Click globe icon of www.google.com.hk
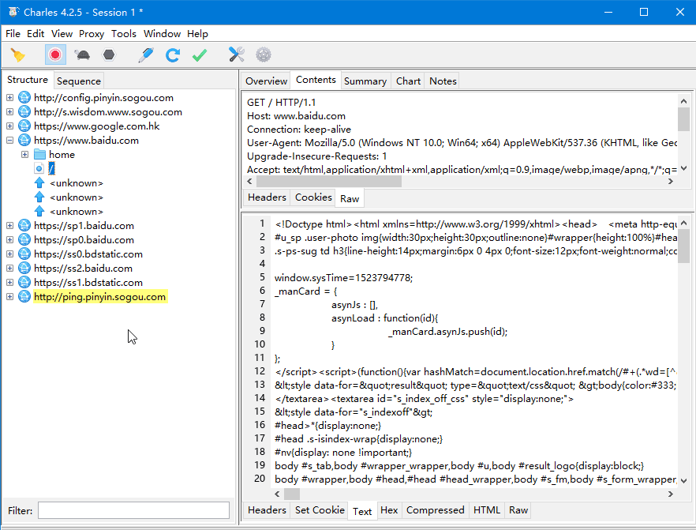 coord(24,126)
